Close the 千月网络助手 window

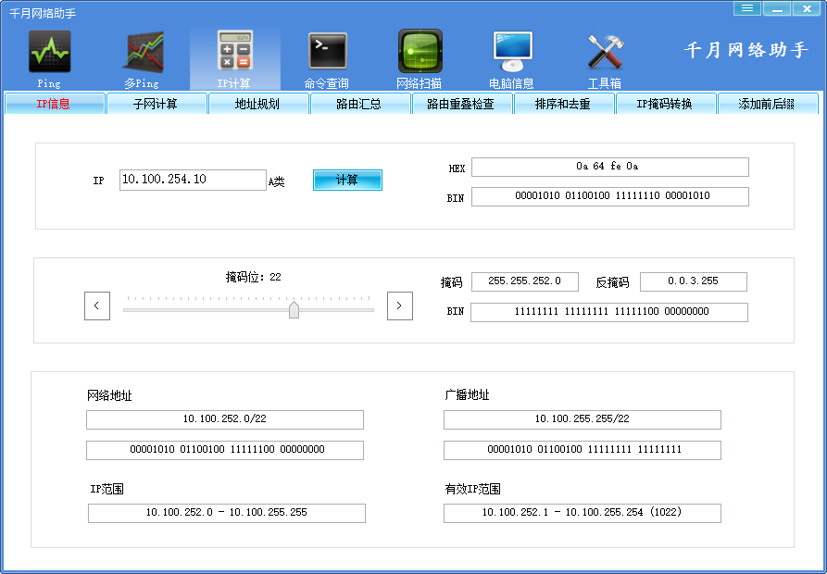pyautogui.click(x=807, y=8)
